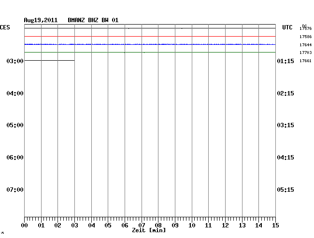314x238 pixels.
Task: Click the 04:00 CES time label
Action: pyautogui.click(x=15, y=93)
